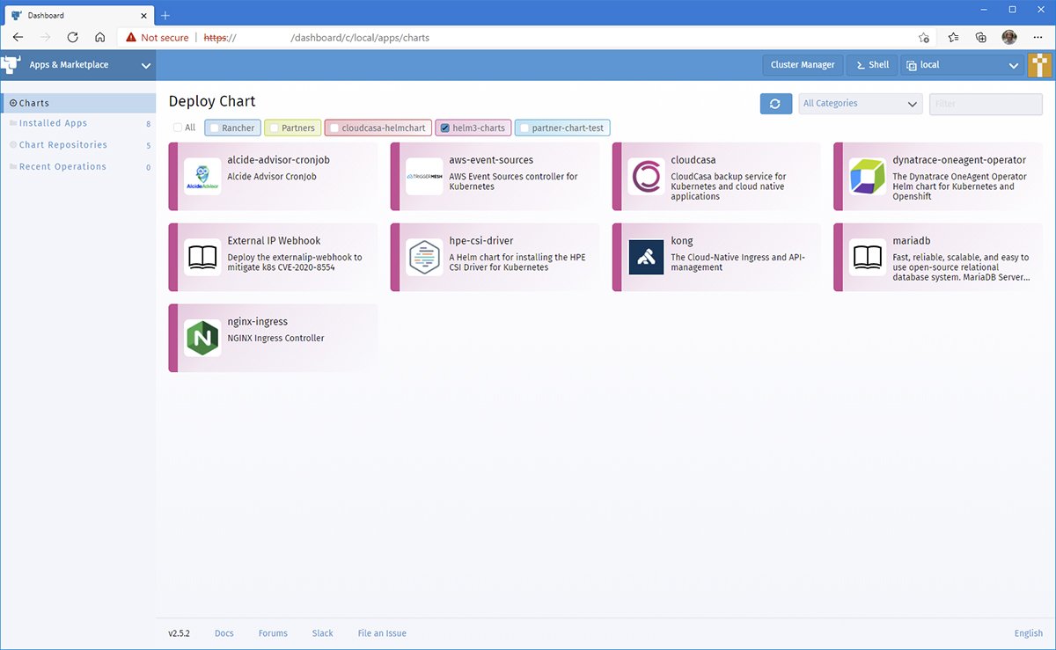The height and width of the screenshot is (650, 1056).
Task: Open the cloudcasa chart logo
Action: pyautogui.click(x=647, y=177)
